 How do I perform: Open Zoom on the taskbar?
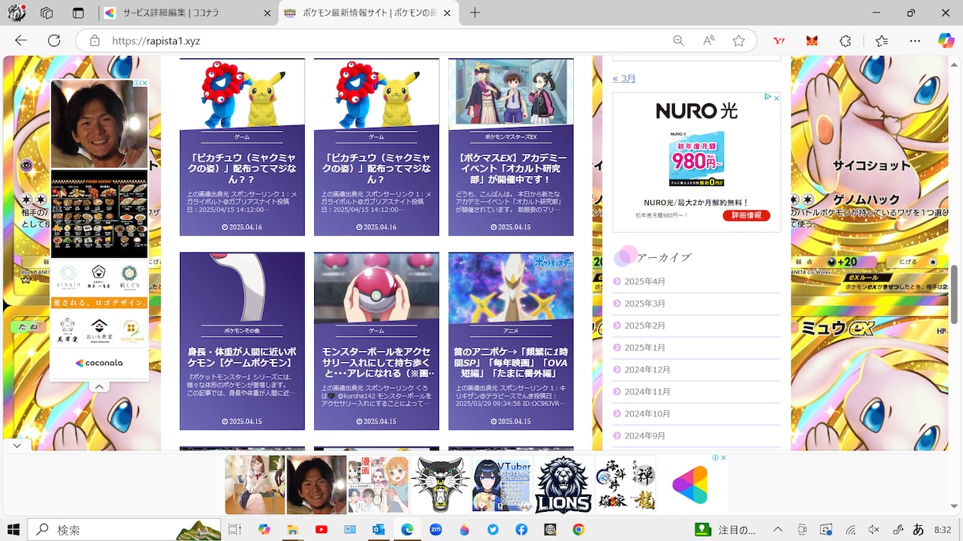coord(436,529)
